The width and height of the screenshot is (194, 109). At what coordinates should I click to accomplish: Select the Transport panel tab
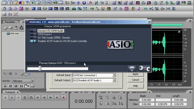[10, 92]
